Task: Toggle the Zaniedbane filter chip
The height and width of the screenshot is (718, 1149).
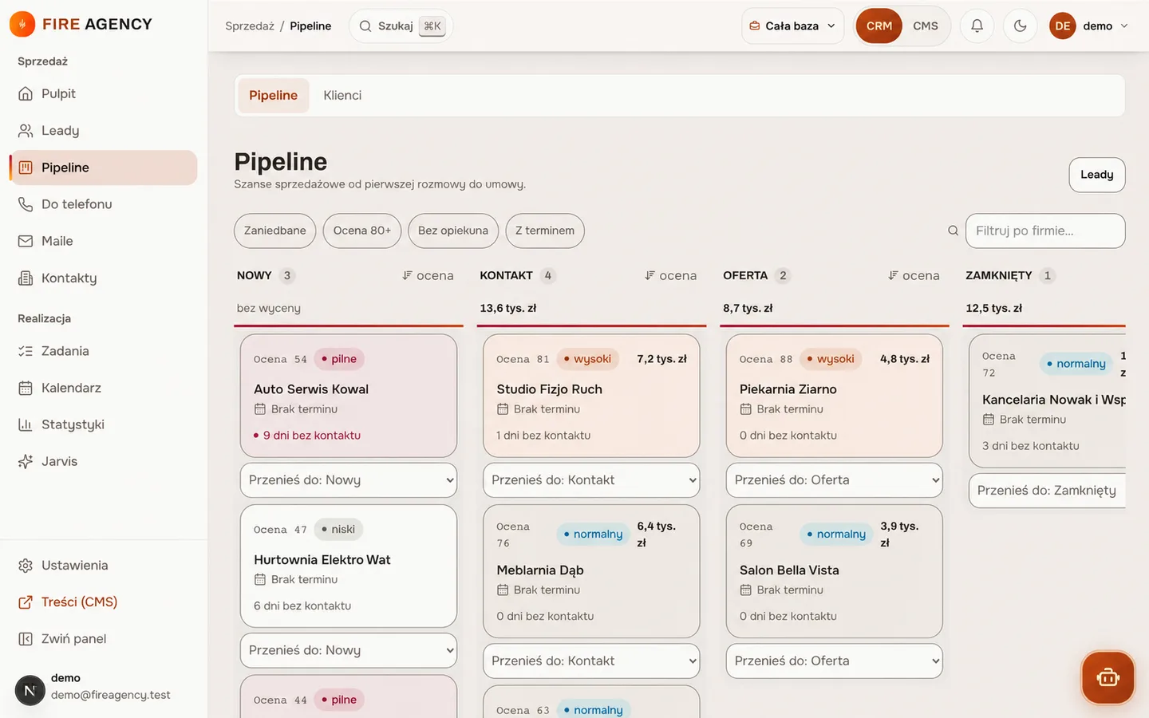Action: pos(275,231)
